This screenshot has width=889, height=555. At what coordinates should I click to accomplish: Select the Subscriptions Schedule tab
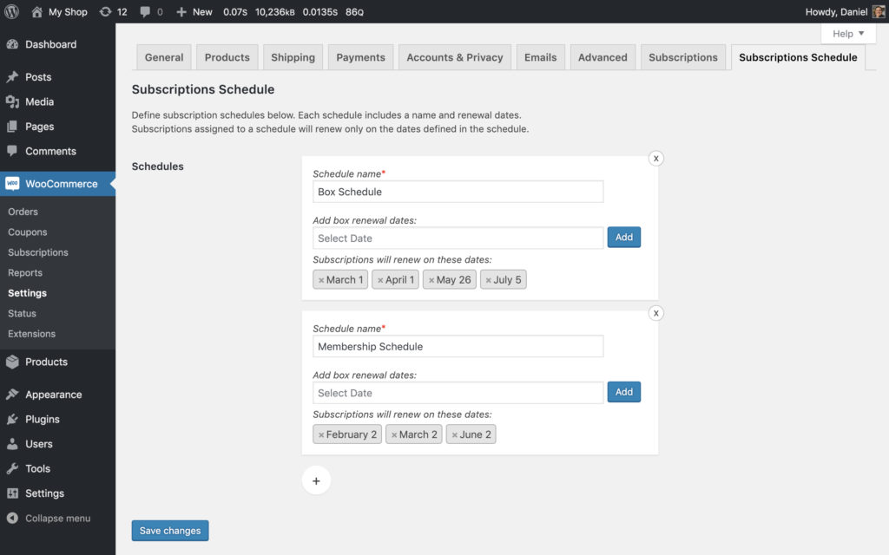[x=798, y=57]
